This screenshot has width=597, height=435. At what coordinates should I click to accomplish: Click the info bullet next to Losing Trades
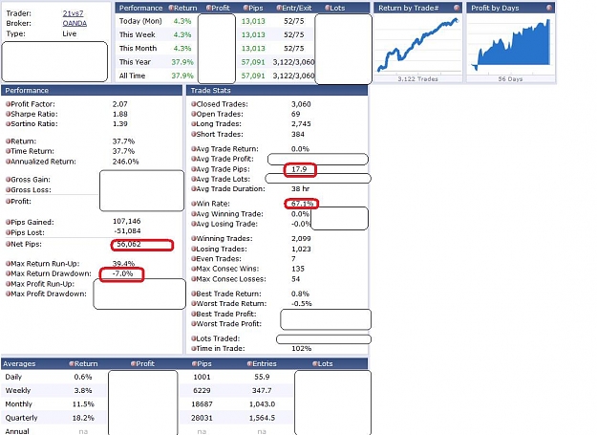tap(193, 249)
